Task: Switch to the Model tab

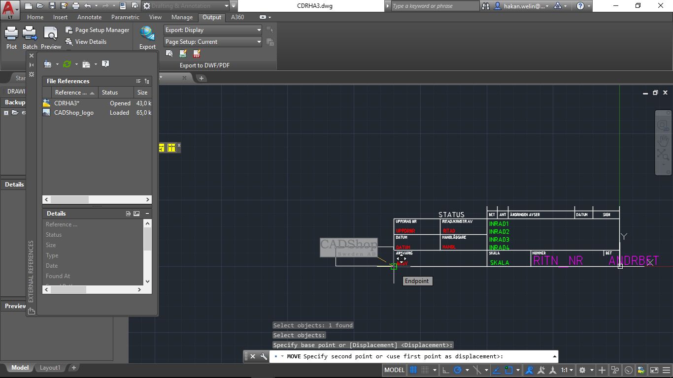Action: (x=20, y=368)
